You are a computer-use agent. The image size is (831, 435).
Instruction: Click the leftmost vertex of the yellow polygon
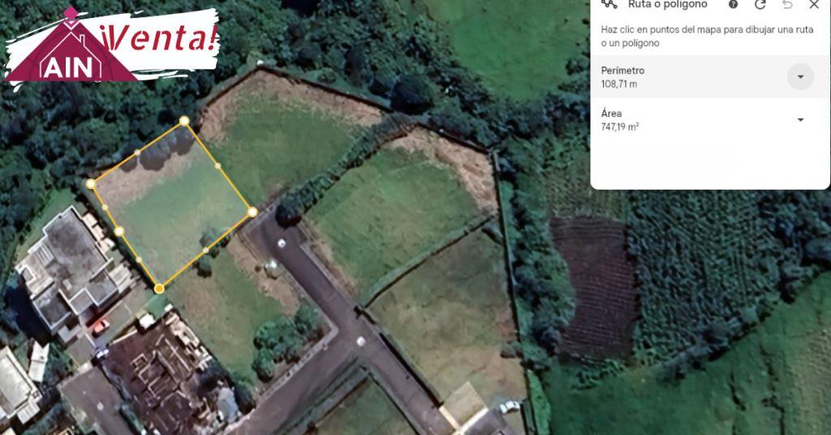(91, 184)
